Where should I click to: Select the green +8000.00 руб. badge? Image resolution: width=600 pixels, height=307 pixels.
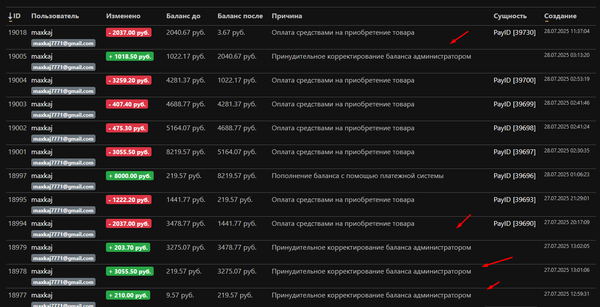coord(130,176)
